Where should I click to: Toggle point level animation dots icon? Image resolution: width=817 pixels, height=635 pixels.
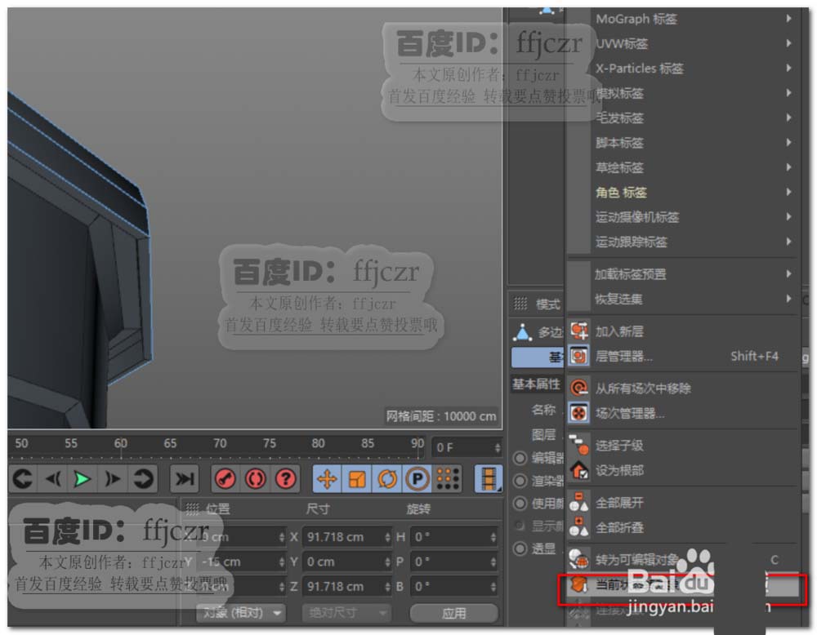tap(448, 478)
